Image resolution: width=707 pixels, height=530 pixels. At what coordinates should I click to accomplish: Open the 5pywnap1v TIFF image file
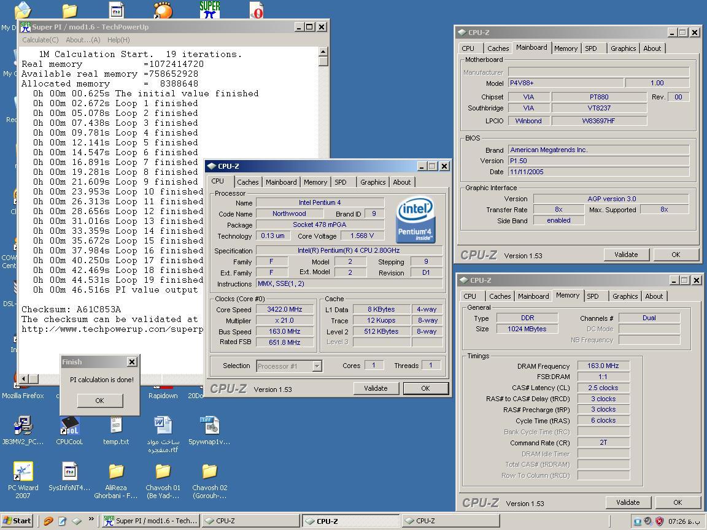[209, 431]
